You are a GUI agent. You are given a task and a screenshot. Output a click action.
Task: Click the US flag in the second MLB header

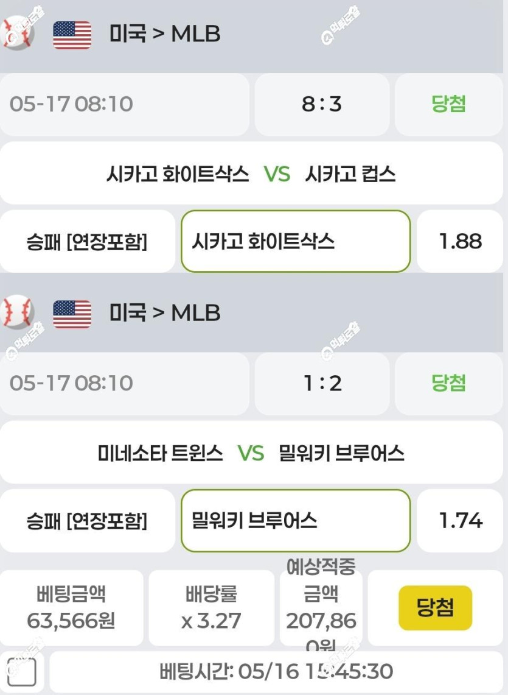[x=72, y=314]
